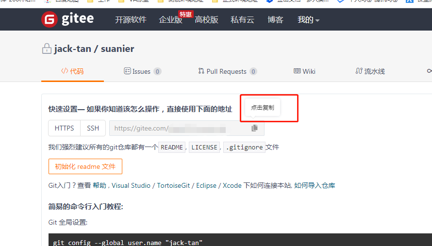
Task: Open 博客 in top navigation
Action: [275, 19]
